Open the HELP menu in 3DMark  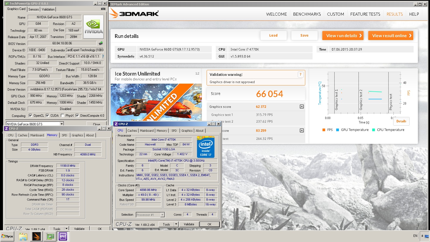(414, 14)
